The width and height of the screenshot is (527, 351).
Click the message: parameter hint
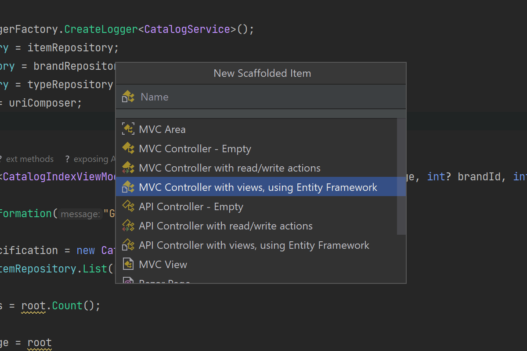pyautogui.click(x=81, y=214)
